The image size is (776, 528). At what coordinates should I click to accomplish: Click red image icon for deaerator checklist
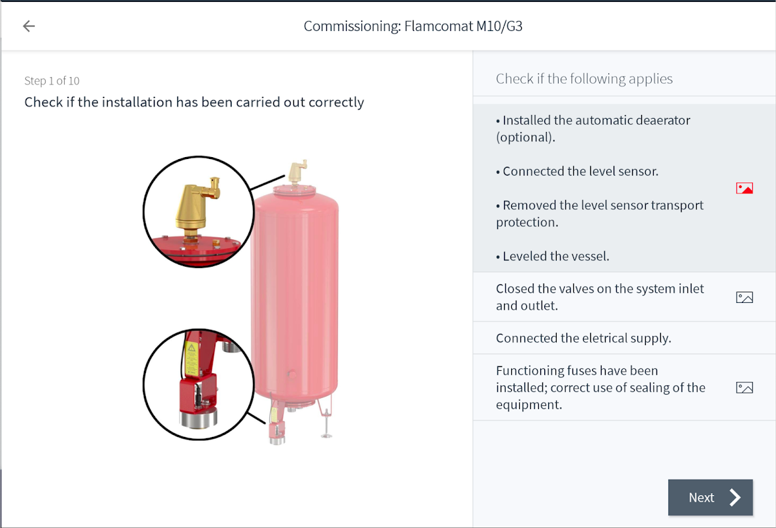744,189
